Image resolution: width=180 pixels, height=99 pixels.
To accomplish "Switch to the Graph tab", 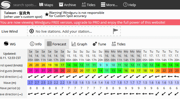I will [79, 44].
